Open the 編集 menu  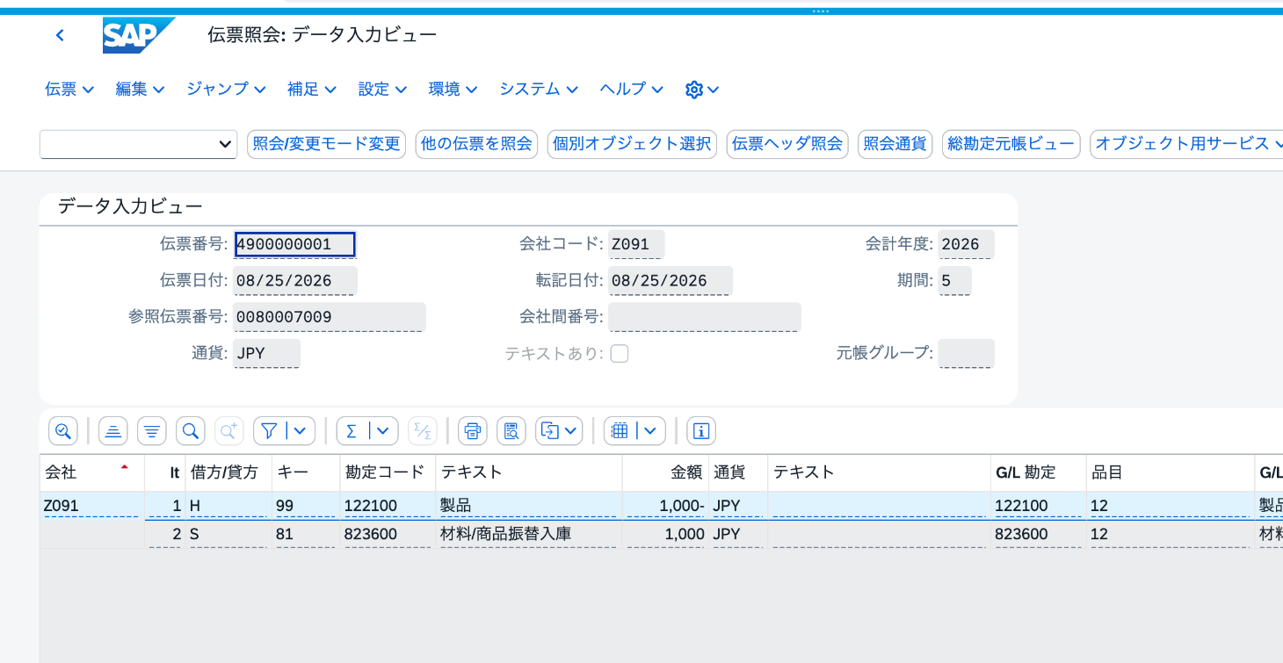(141, 89)
